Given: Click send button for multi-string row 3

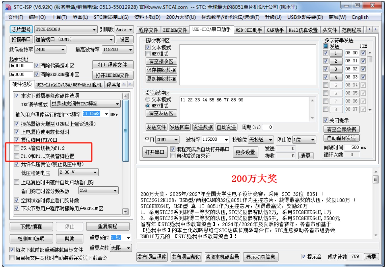Looking at the screenshot, I should coord(336,69).
